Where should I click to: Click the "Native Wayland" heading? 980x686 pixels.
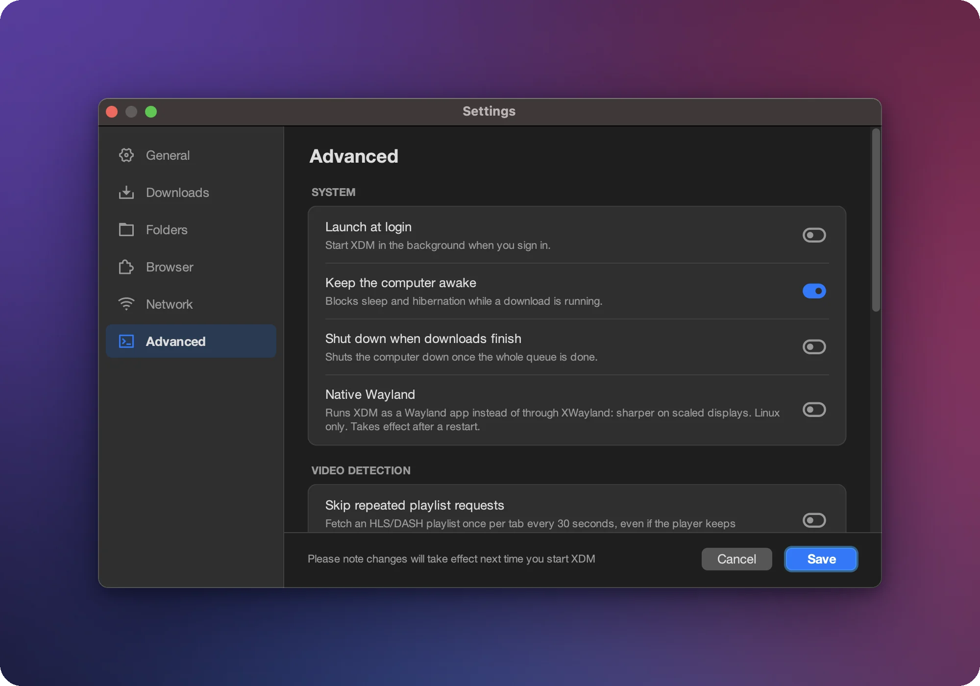[x=370, y=394]
